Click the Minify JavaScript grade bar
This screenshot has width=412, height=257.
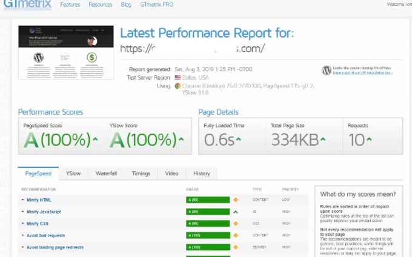(x=208, y=212)
